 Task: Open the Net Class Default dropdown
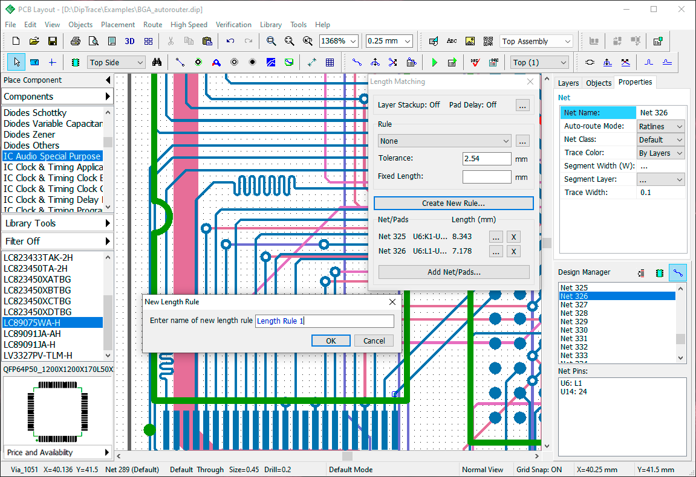click(x=660, y=139)
